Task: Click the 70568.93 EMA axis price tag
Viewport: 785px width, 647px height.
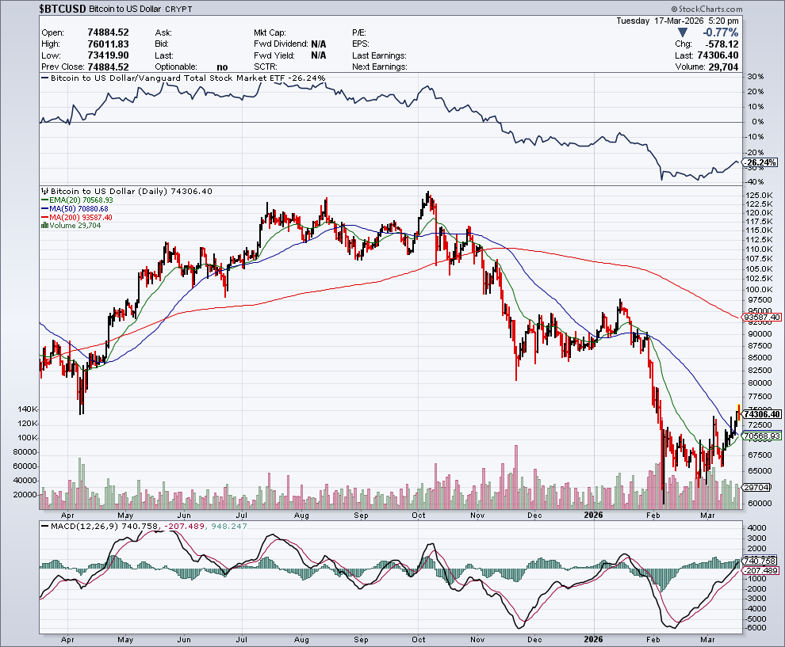Action: coord(762,436)
